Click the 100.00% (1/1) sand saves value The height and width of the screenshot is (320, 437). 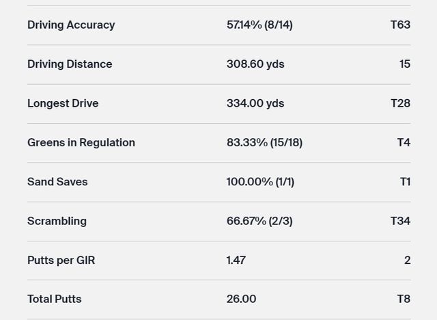point(260,182)
